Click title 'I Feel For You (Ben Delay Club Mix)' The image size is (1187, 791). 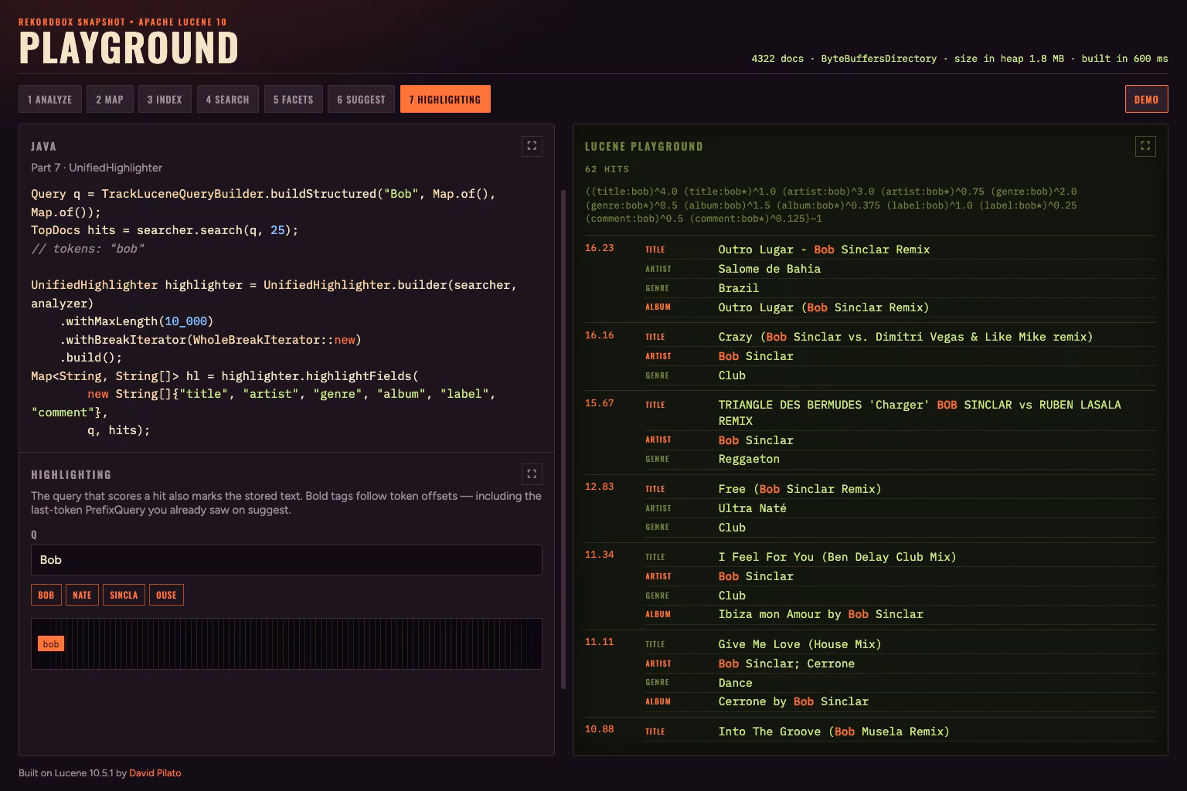pyautogui.click(x=838, y=557)
